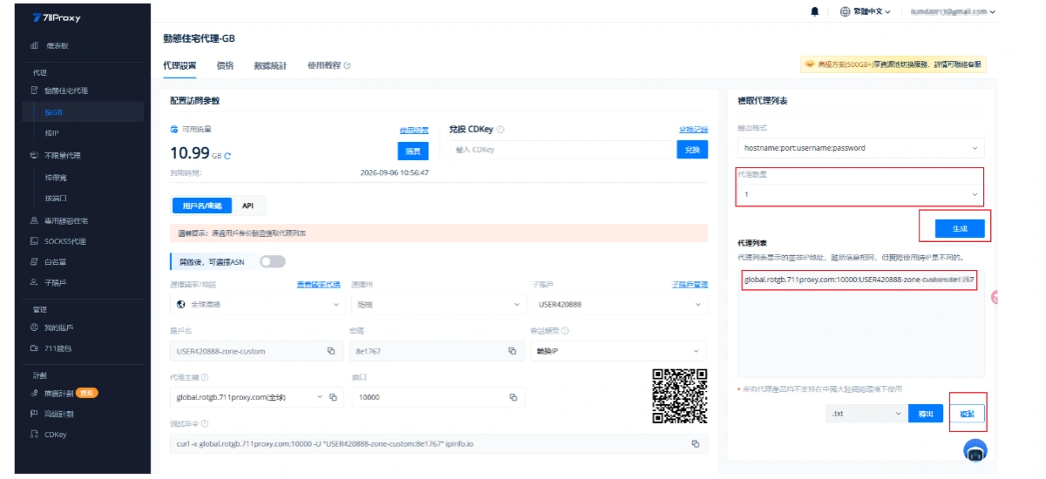Click the proxy host help icon
The width and height of the screenshot is (1046, 479).
pos(205,377)
